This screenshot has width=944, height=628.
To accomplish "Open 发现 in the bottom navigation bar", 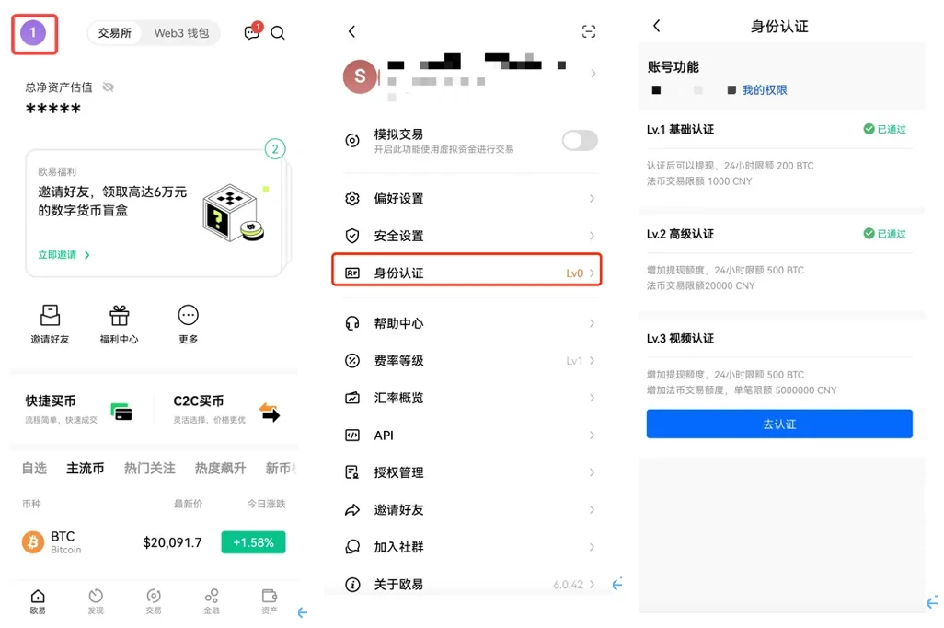I will pos(96,600).
